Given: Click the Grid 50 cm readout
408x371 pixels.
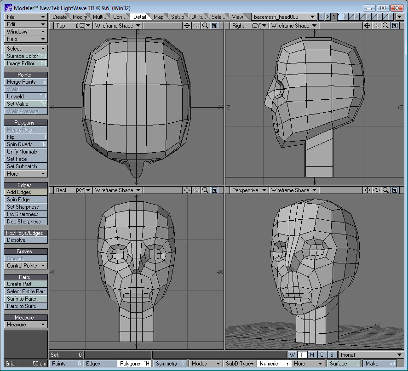Looking at the screenshot, I should pos(26,364).
